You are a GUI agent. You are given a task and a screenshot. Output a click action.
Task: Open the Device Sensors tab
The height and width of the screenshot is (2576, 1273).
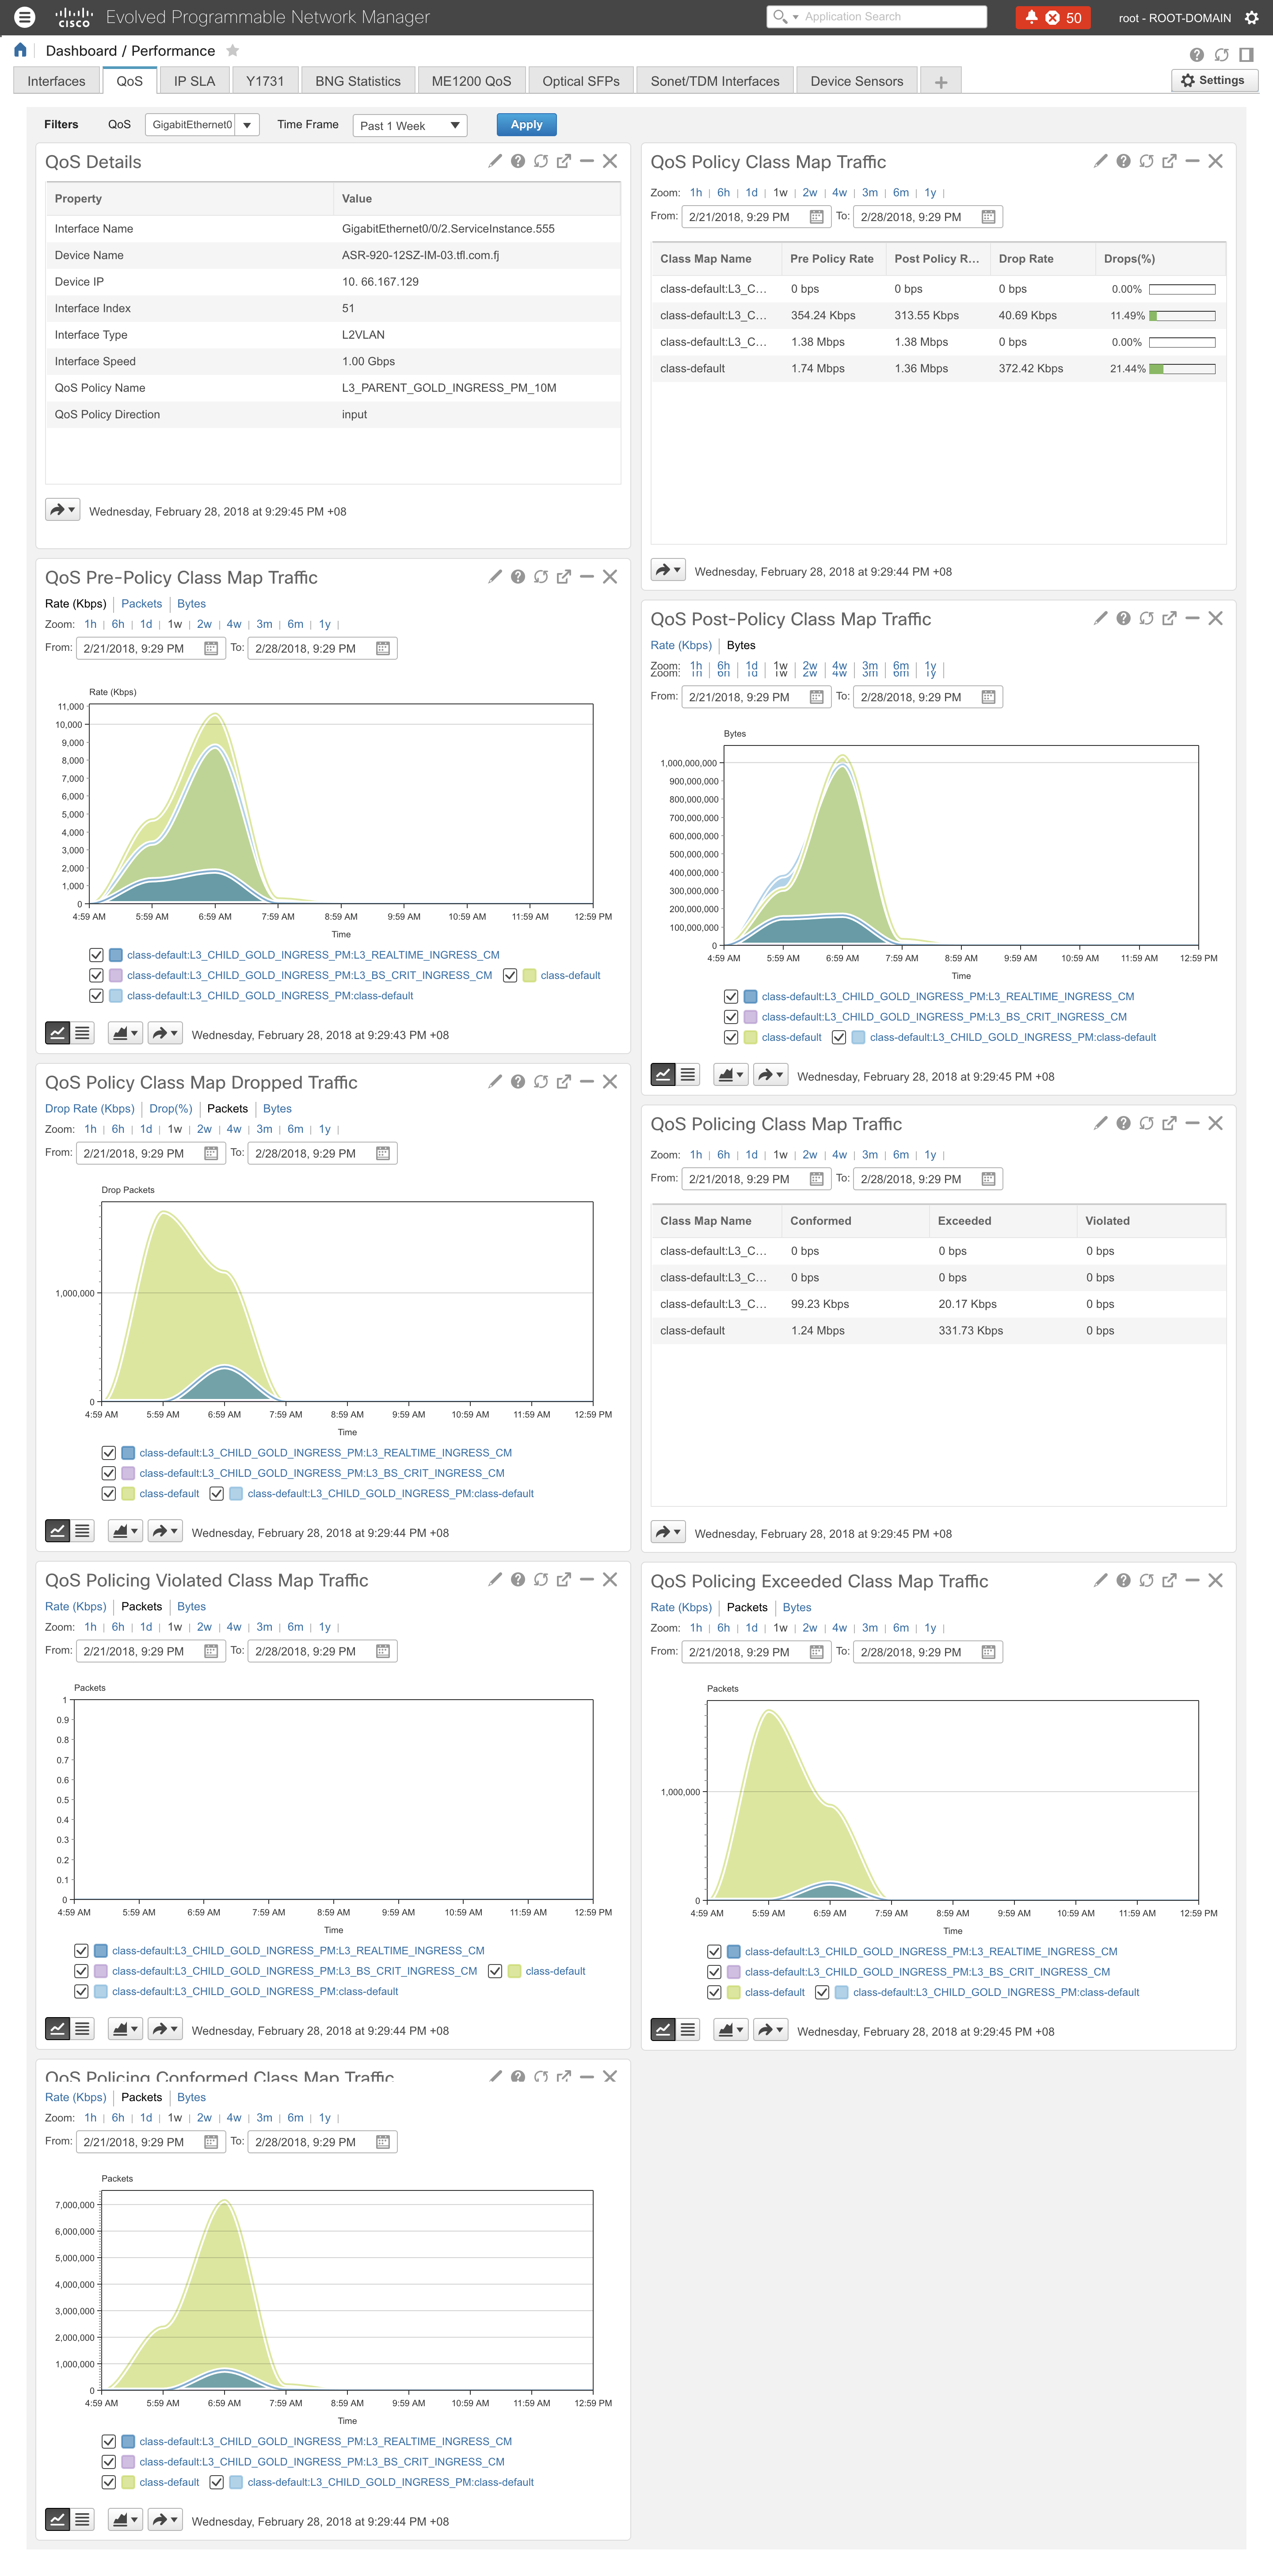(856, 80)
